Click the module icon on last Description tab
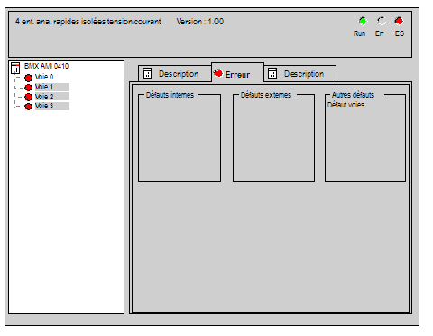 (x=272, y=73)
